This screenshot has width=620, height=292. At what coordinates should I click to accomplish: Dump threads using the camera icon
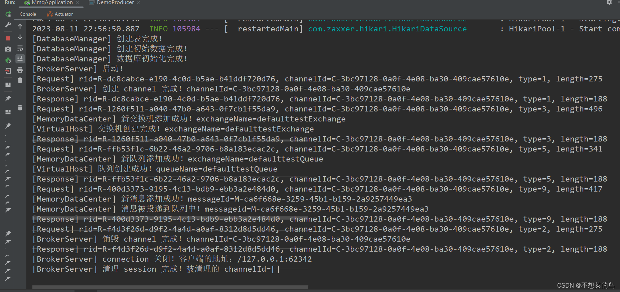pos(8,49)
